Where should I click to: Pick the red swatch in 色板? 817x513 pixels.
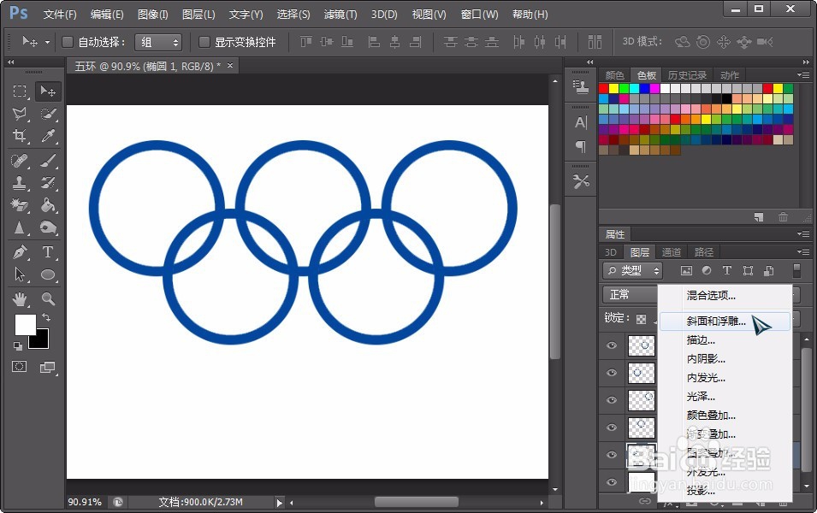click(x=603, y=88)
